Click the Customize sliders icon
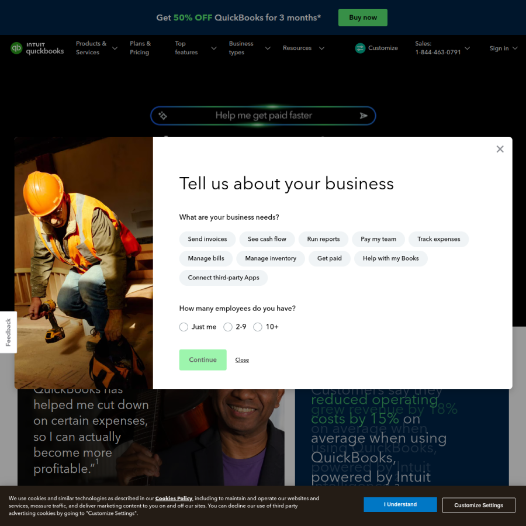The width and height of the screenshot is (526, 526). [360, 48]
